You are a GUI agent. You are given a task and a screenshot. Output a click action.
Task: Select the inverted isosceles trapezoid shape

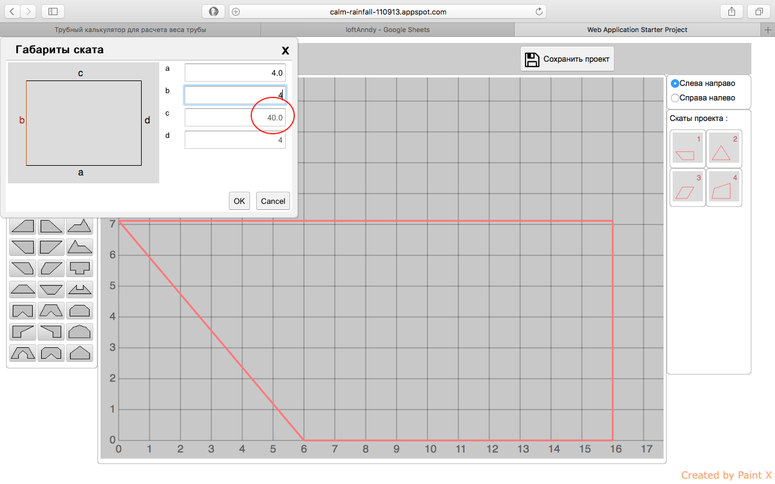[x=51, y=289]
